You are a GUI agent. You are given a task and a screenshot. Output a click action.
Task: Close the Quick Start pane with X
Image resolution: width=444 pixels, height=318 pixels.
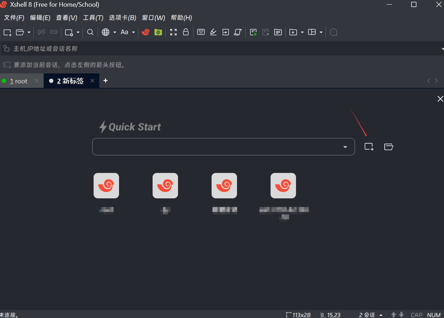[x=440, y=99]
